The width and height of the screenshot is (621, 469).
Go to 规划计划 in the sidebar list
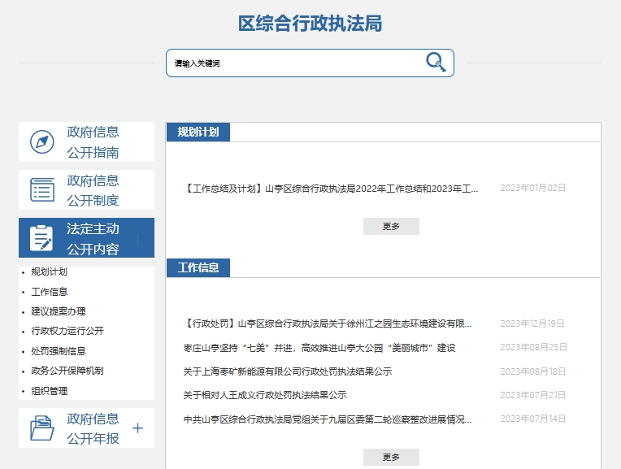coord(49,271)
